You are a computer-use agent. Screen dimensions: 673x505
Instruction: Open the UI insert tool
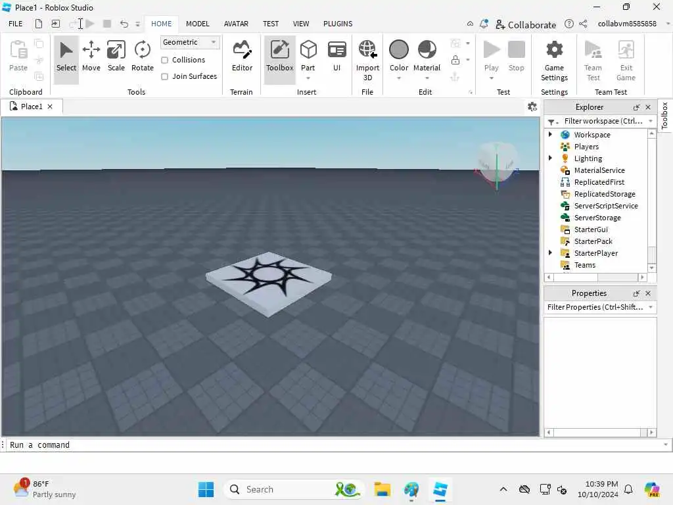[337, 57]
